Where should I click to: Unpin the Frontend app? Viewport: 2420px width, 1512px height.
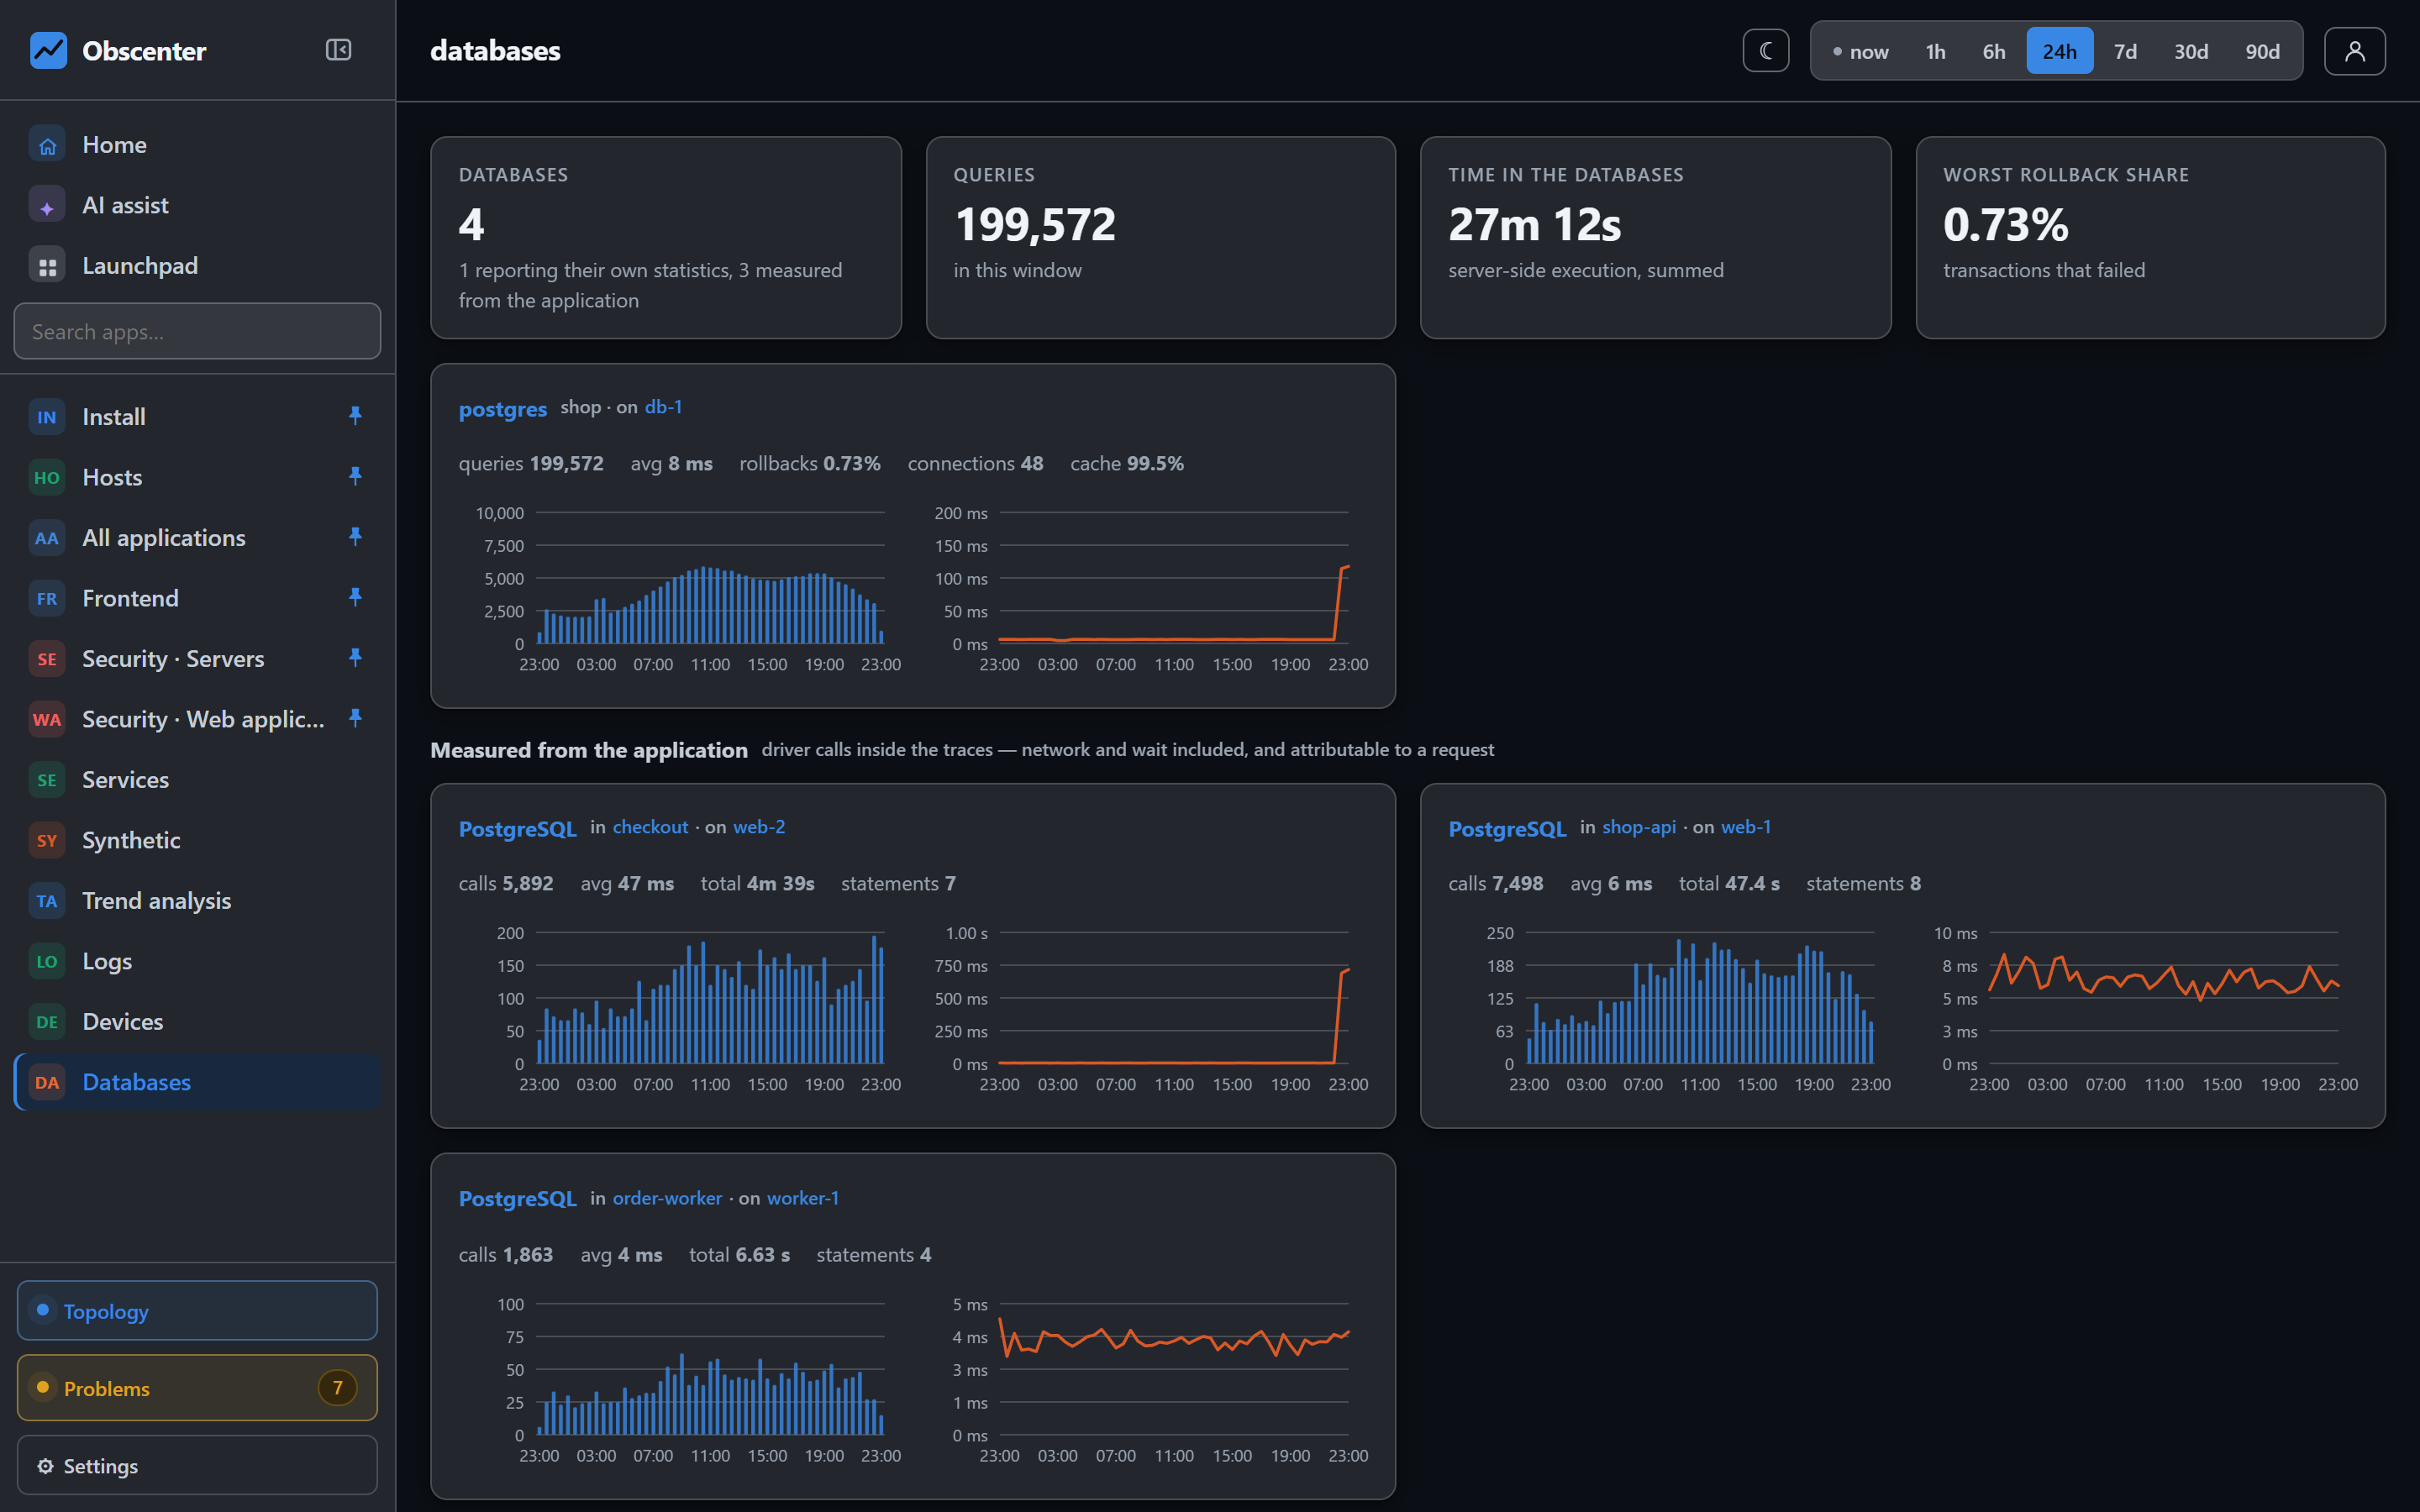tap(355, 597)
